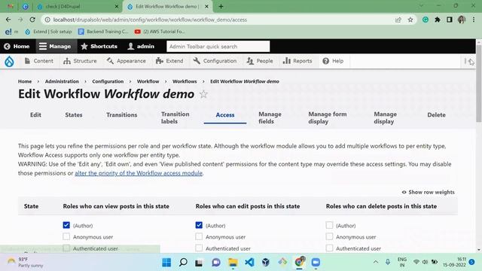Viewport: 482px width, 271px height.
Task: Toggle Authenticated user under view posts
Action: click(x=66, y=248)
